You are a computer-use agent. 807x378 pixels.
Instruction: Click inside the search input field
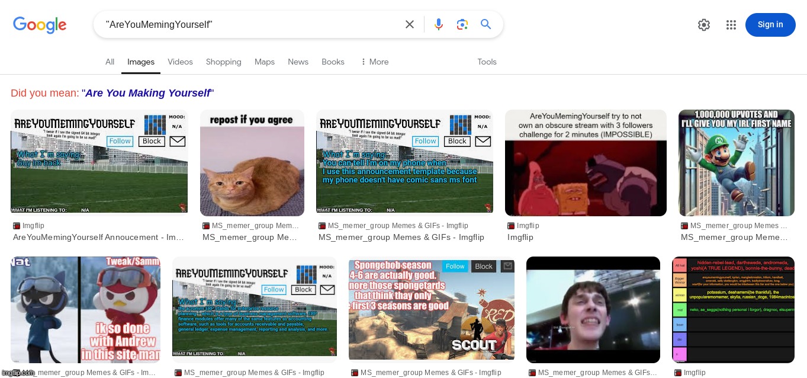pos(249,24)
